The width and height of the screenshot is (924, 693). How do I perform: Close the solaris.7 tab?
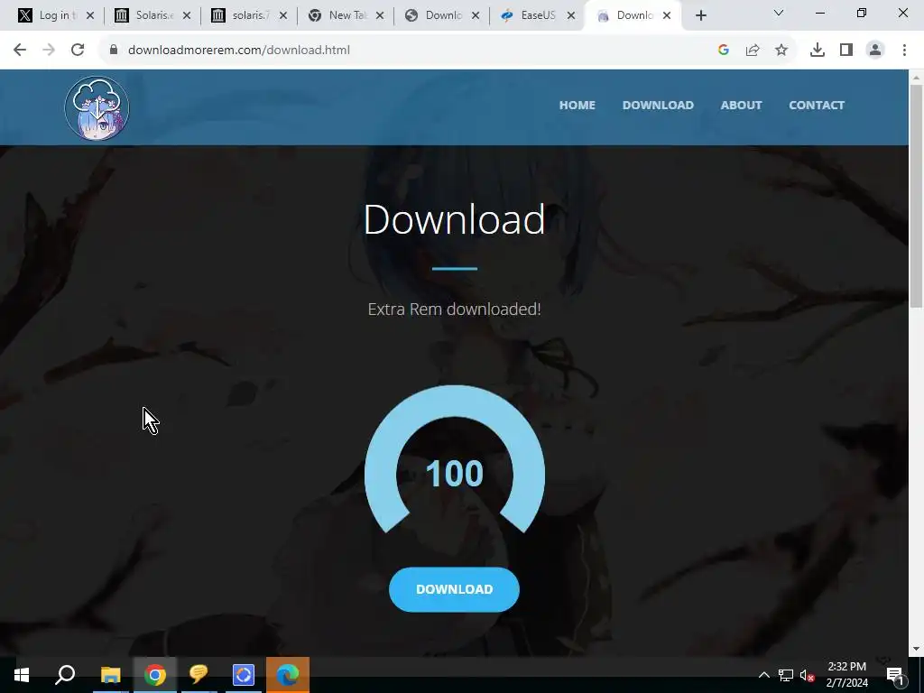click(x=283, y=16)
